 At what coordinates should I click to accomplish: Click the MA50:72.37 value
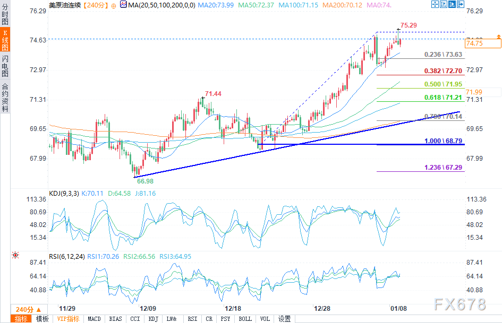(256, 5)
